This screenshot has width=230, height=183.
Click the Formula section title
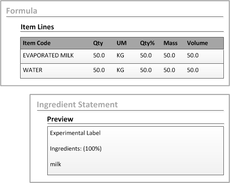(x=22, y=11)
